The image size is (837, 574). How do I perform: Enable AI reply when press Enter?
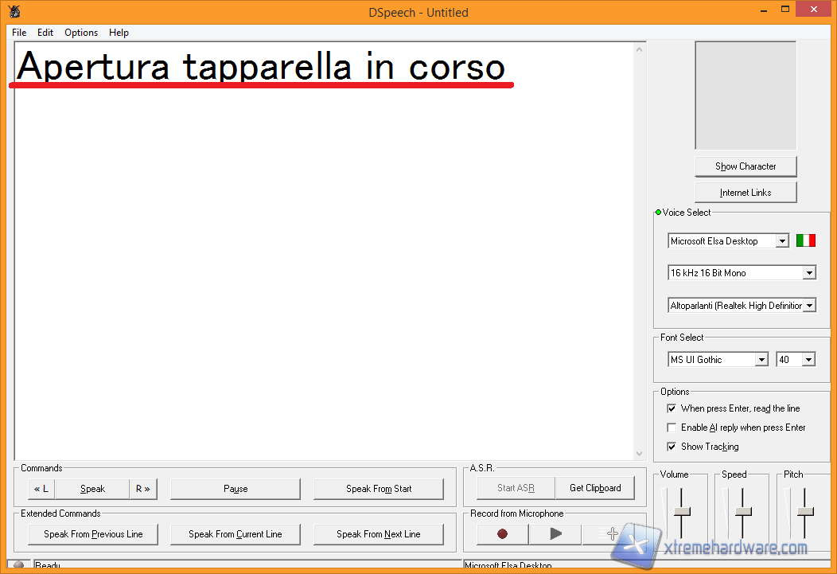pyautogui.click(x=672, y=428)
